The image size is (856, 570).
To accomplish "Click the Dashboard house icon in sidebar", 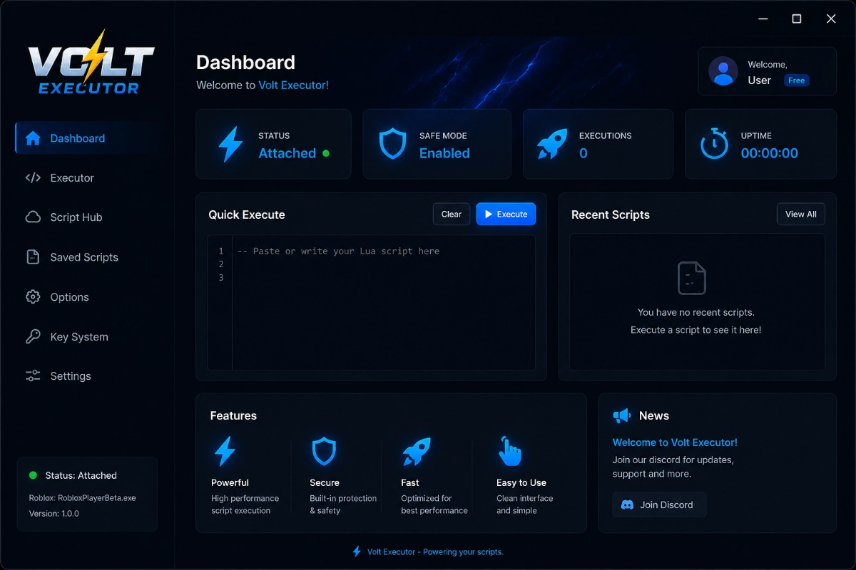I will pyautogui.click(x=33, y=138).
